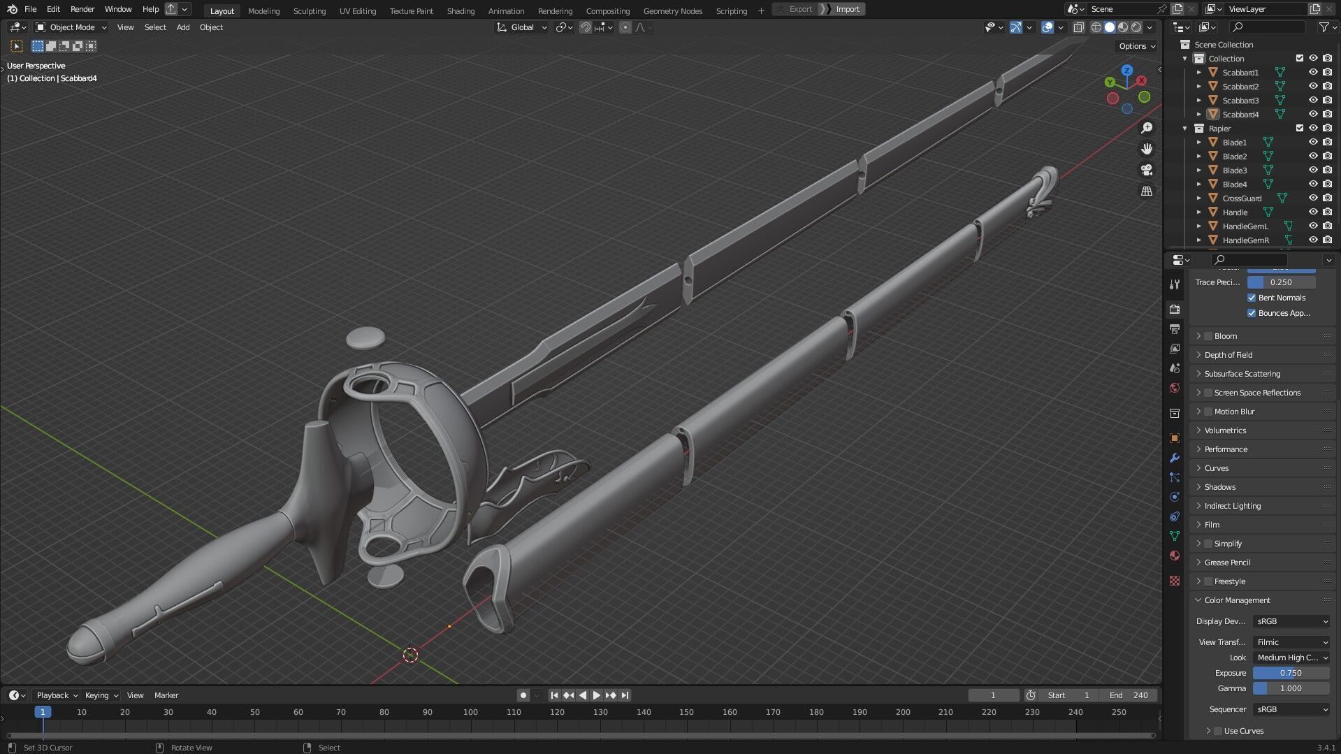Toggle camera view with camera icon
The width and height of the screenshot is (1341, 754).
coord(1147,170)
